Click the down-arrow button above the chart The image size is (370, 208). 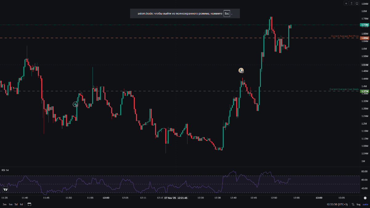click(x=346, y=3)
